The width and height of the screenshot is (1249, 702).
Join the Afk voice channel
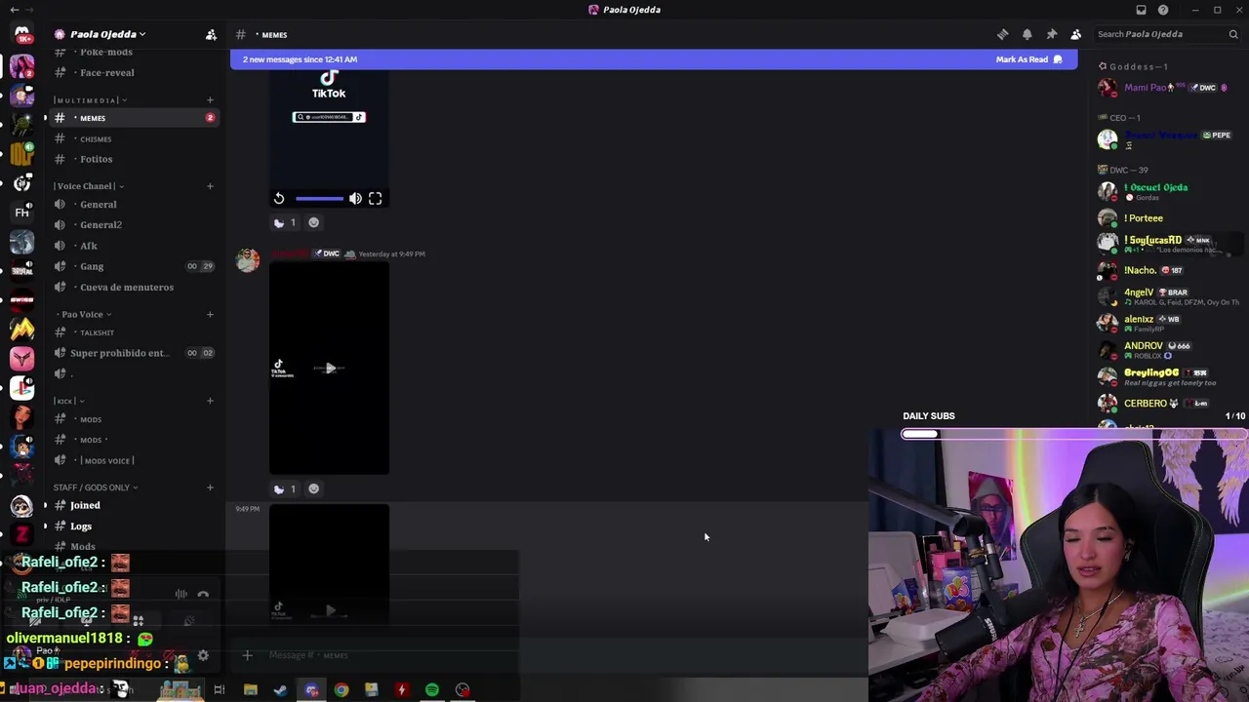pyautogui.click(x=134, y=246)
